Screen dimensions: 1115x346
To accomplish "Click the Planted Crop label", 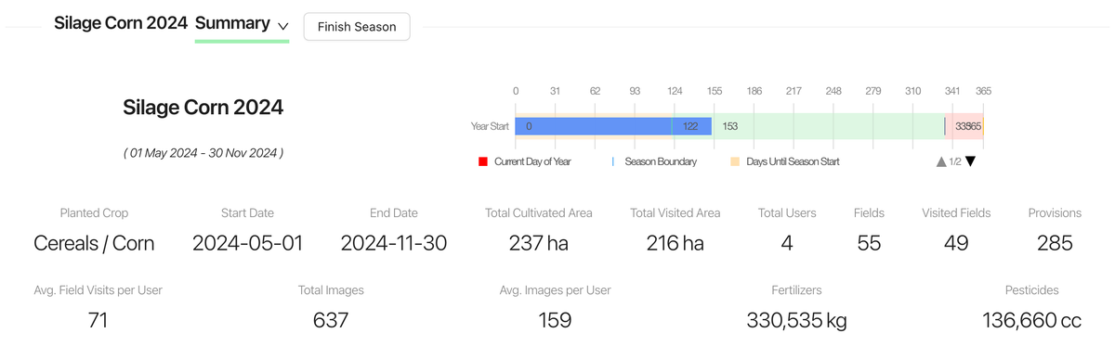I will 94,212.
